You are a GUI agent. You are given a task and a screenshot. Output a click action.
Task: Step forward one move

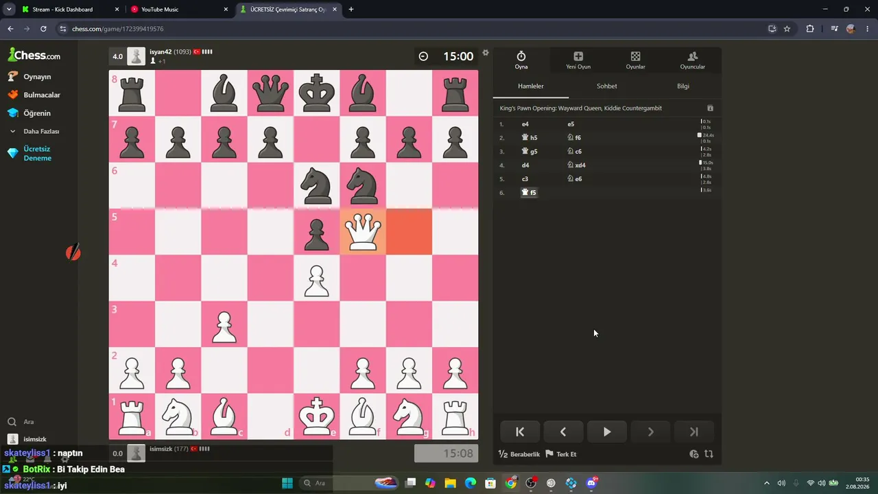tap(650, 432)
